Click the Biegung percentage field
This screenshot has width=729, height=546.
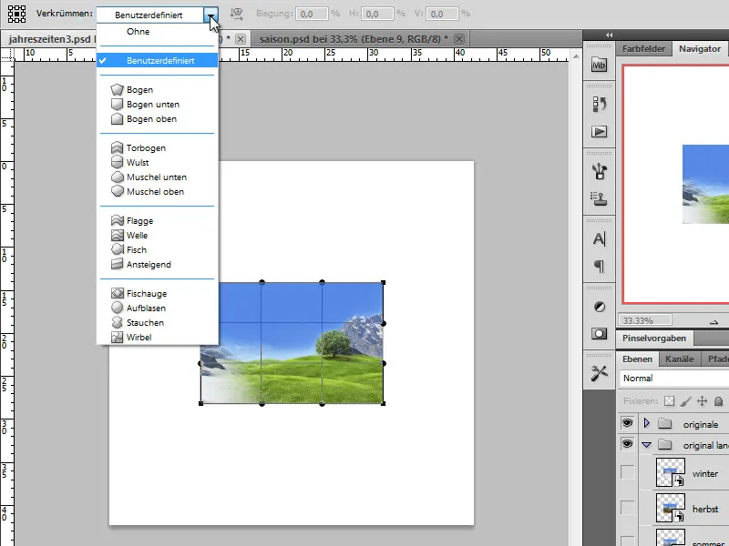(x=312, y=14)
